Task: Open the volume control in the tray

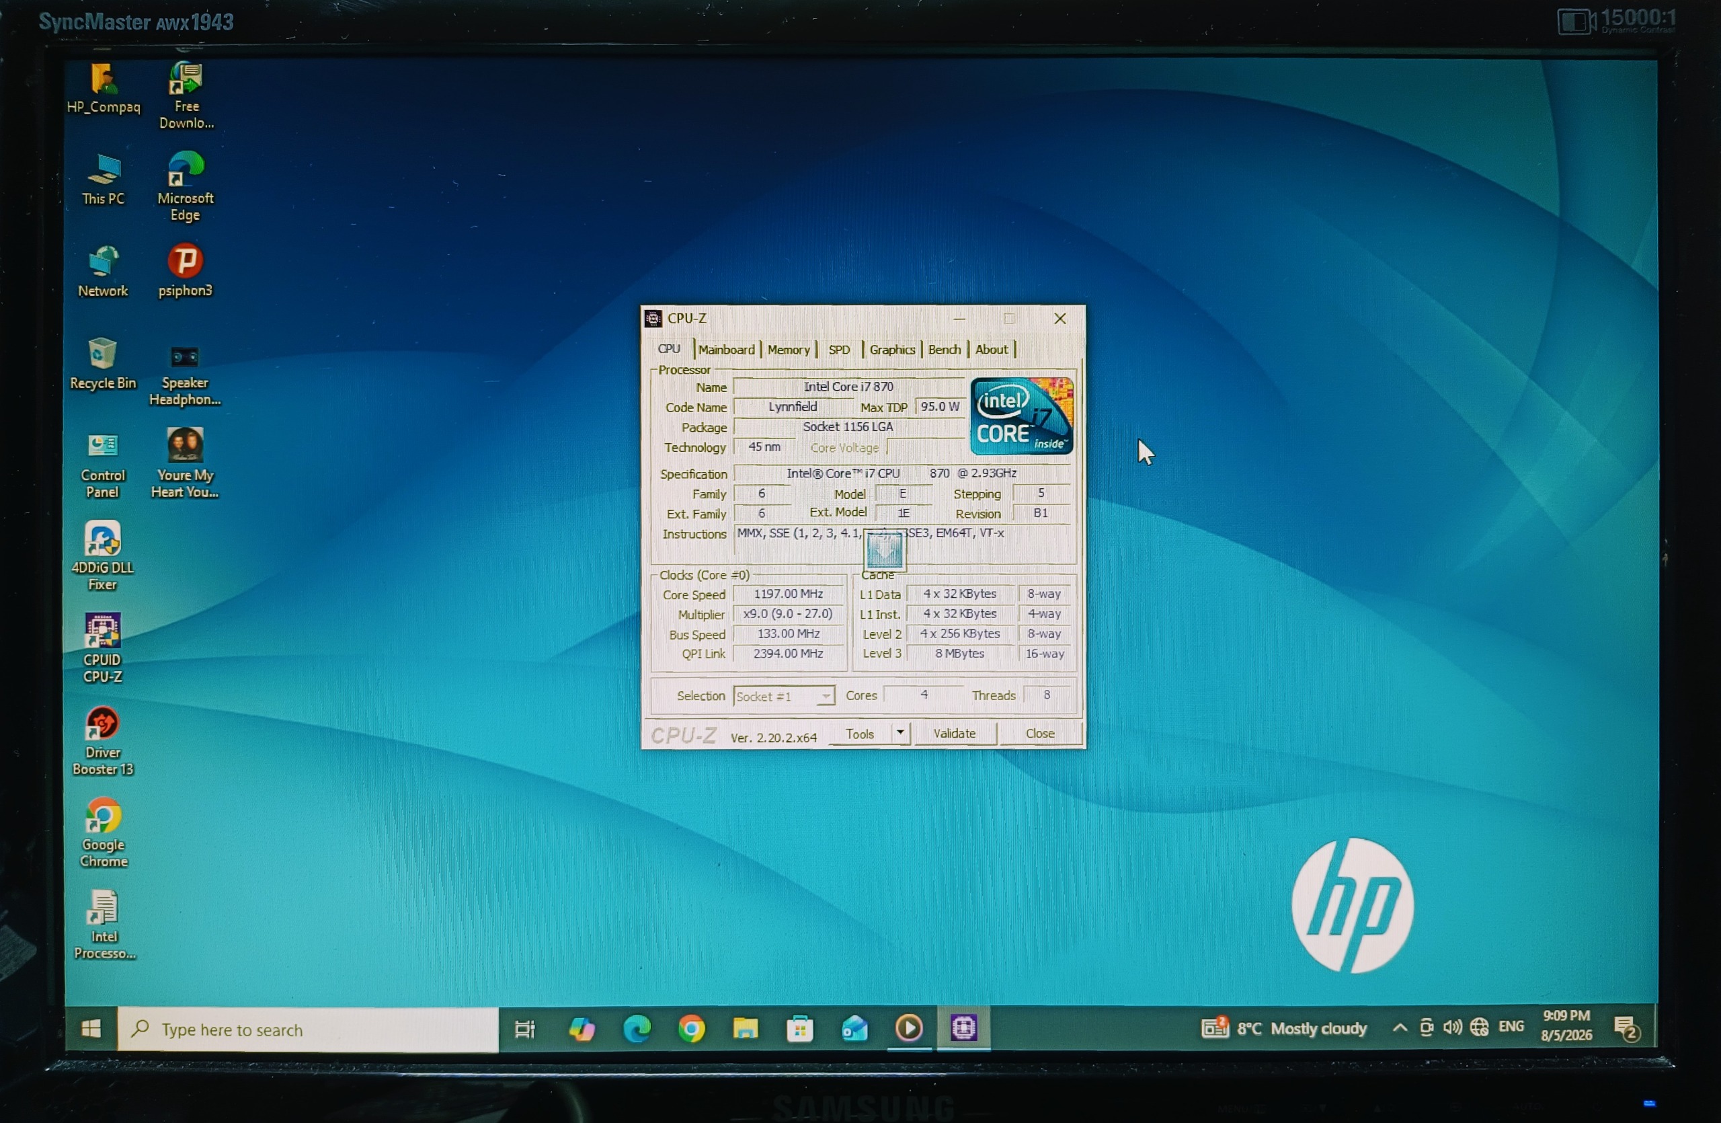Action: pyautogui.click(x=1452, y=1028)
